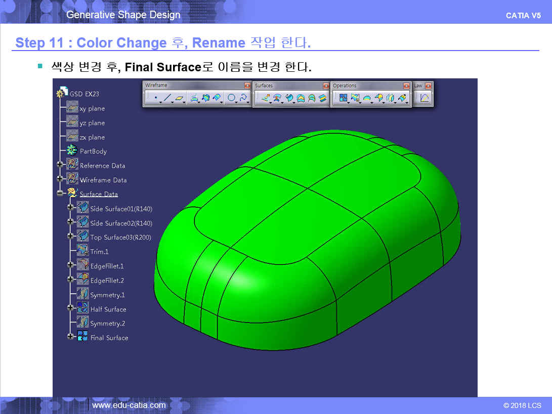552x414 pixels.
Task: Choose the Spline curve tool
Action: tap(244, 98)
